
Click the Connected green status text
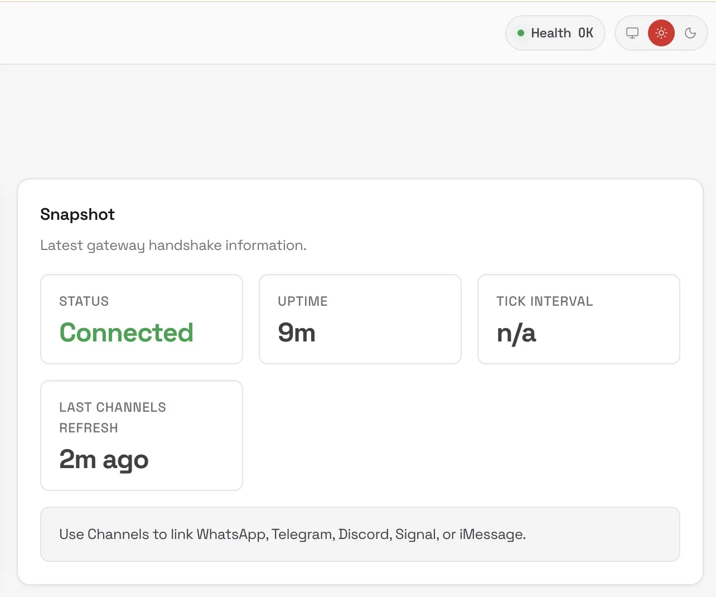pos(126,333)
